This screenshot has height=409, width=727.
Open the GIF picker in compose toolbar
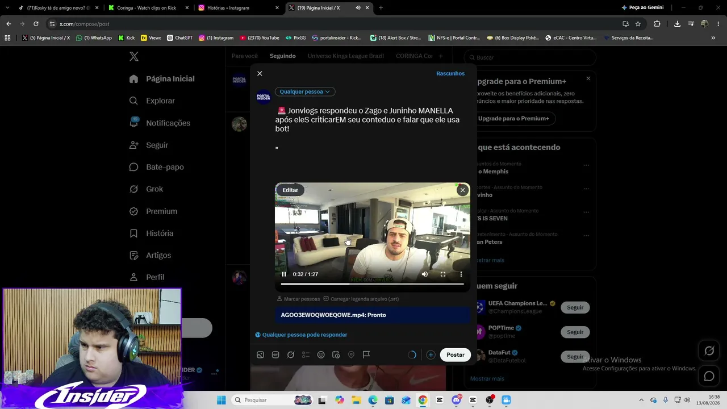[275, 355]
